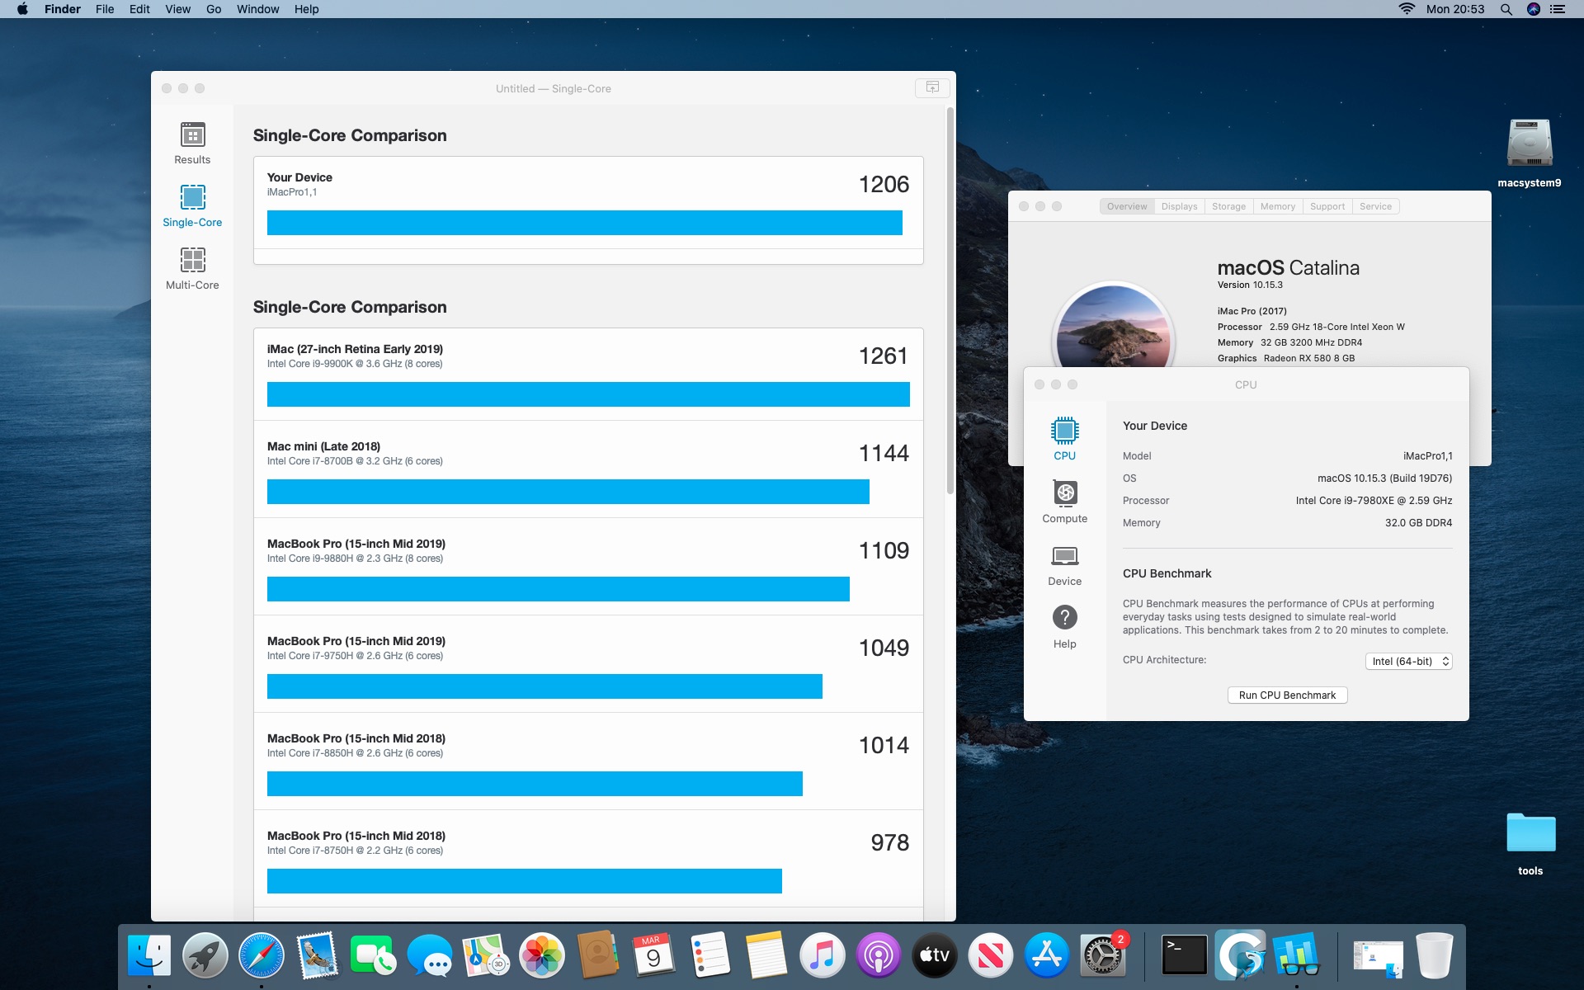Click the Spotlight search icon
This screenshot has height=990, width=1584.
[x=1506, y=9]
